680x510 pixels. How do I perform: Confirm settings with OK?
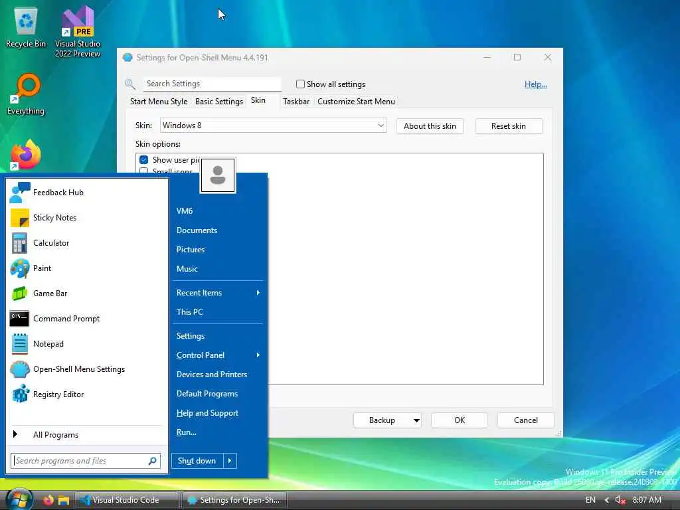pyautogui.click(x=460, y=420)
